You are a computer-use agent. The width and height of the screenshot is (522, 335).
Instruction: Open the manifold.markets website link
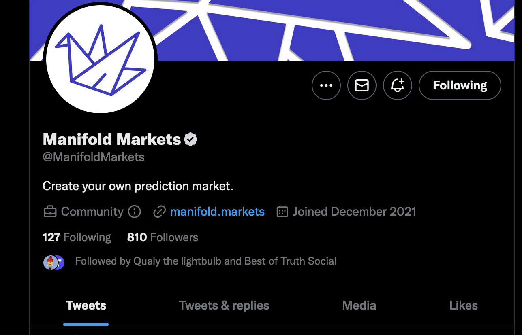(218, 212)
